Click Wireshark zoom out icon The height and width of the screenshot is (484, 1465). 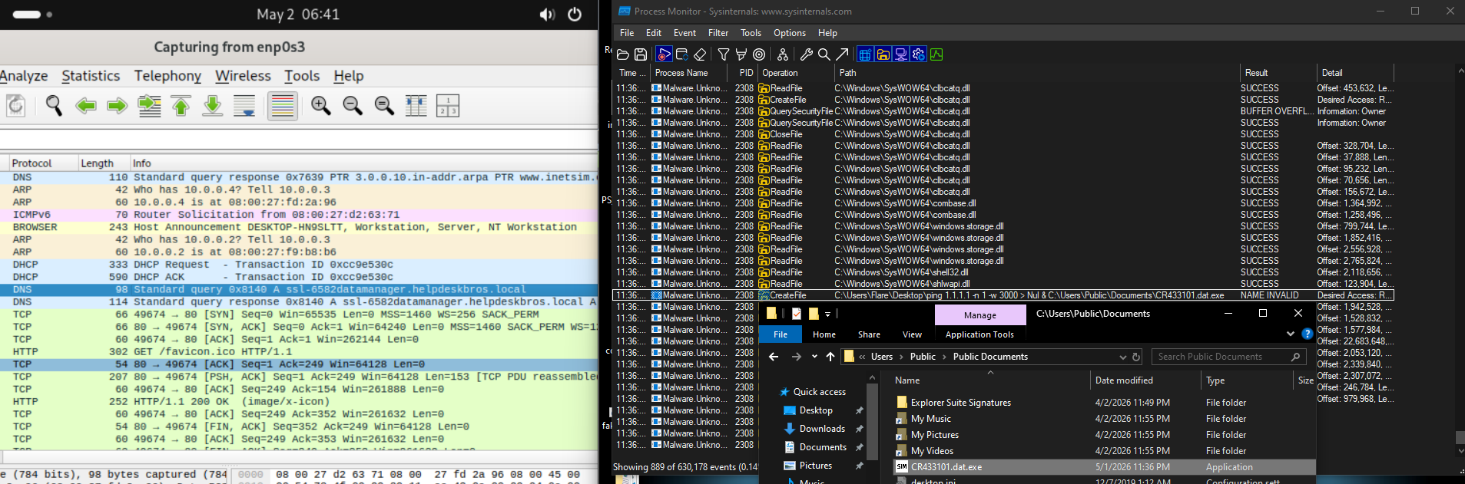[353, 105]
